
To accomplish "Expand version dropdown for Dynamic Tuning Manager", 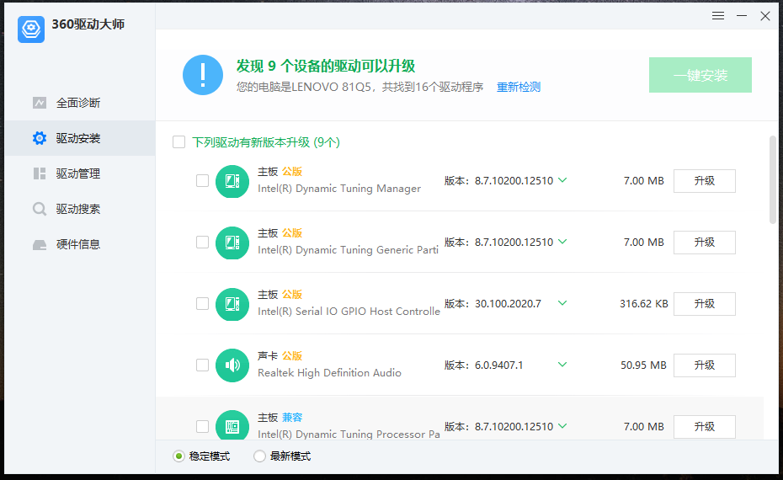I will (562, 180).
